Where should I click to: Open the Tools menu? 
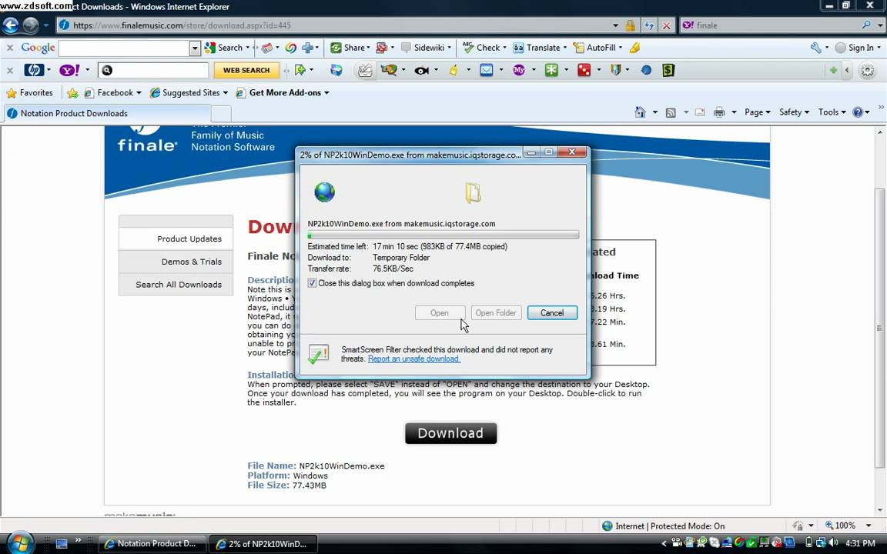tap(832, 112)
